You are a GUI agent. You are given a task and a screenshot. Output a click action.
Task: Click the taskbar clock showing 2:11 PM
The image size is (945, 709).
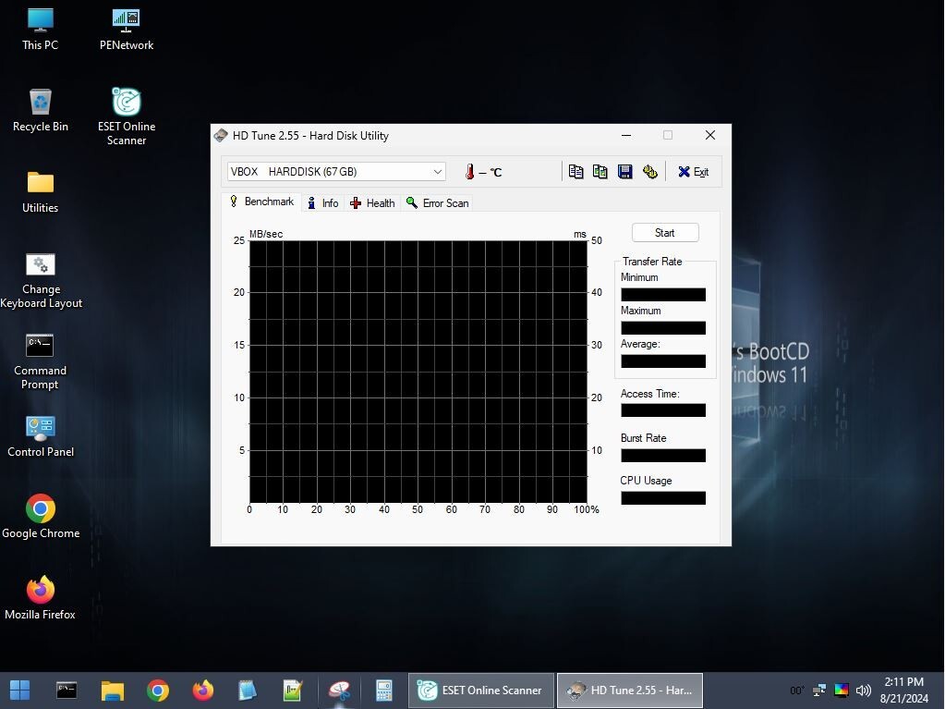pyautogui.click(x=903, y=690)
